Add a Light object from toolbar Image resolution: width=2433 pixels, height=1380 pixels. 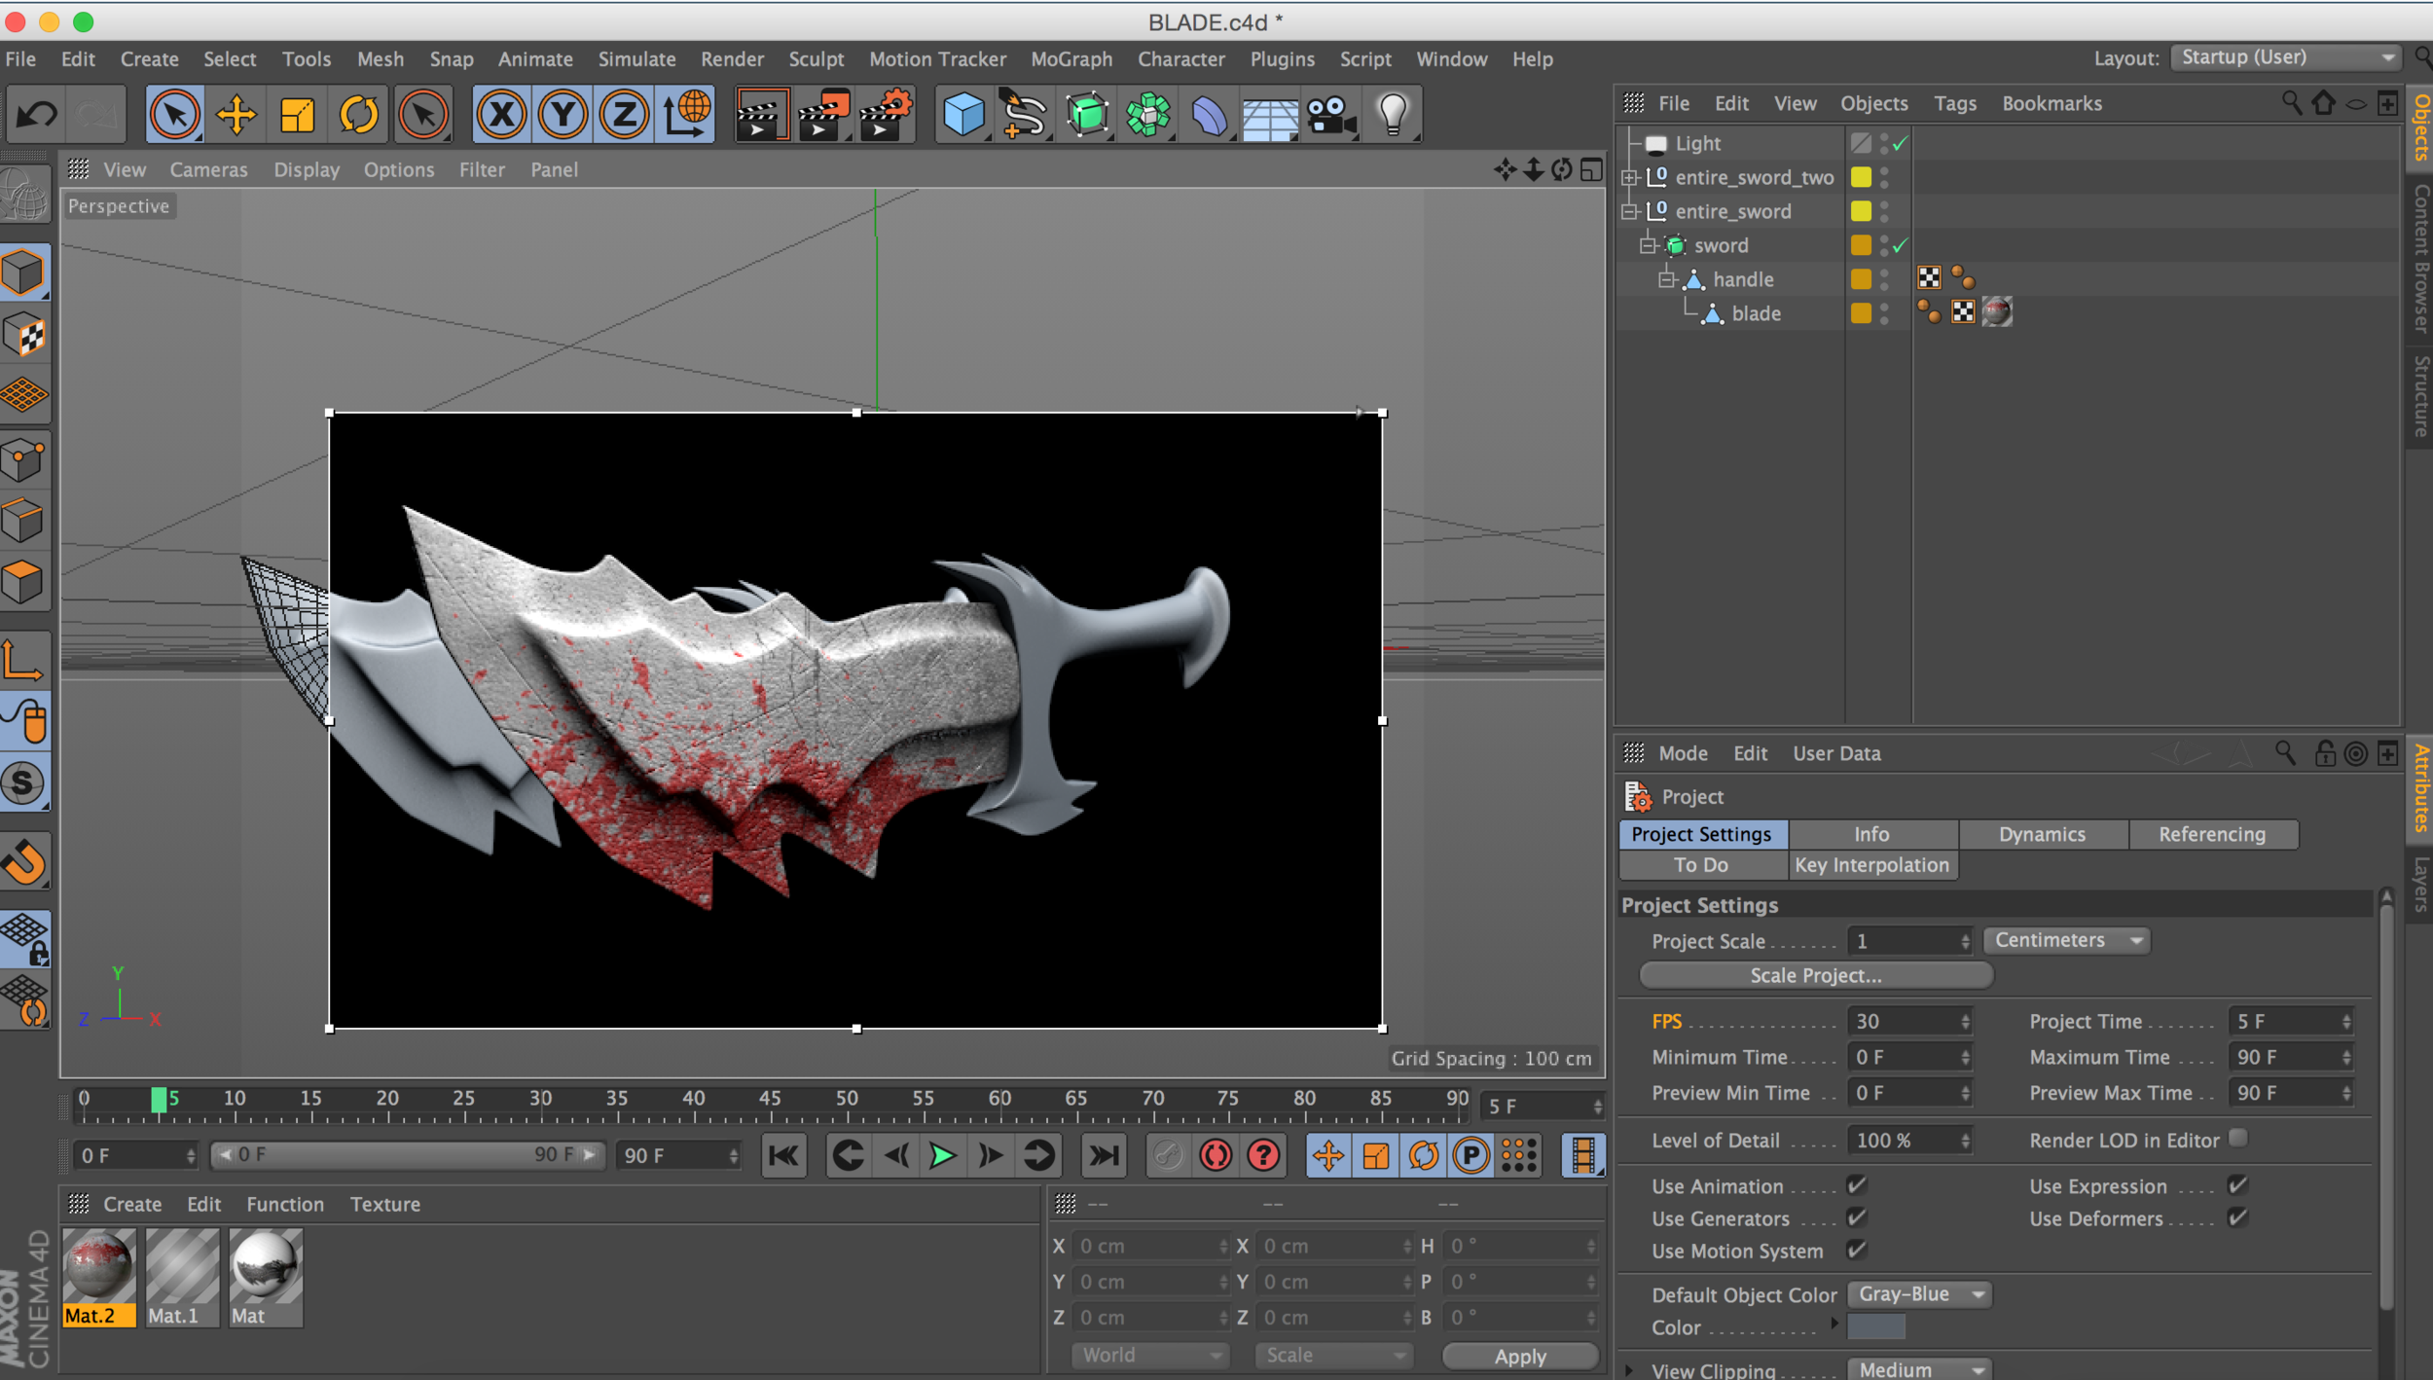(x=1393, y=115)
